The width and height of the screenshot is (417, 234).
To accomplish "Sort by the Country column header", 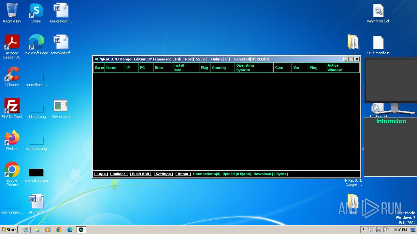I will click(x=223, y=68).
